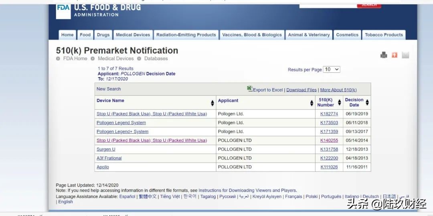This screenshot has height=216, width=433.
Task: Click the Download Files link
Action: point(301,90)
